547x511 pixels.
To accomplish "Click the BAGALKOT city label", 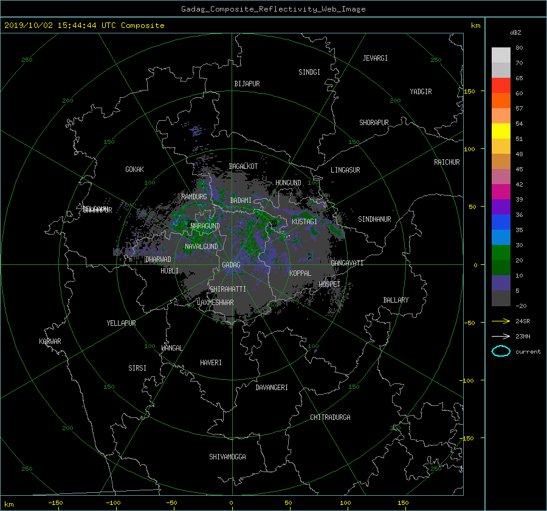I will (243, 166).
